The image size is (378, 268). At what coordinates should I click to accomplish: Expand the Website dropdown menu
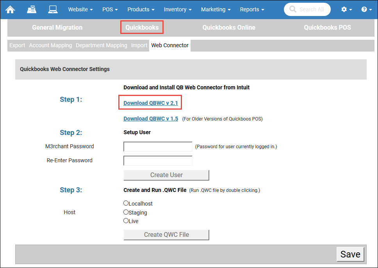point(80,9)
